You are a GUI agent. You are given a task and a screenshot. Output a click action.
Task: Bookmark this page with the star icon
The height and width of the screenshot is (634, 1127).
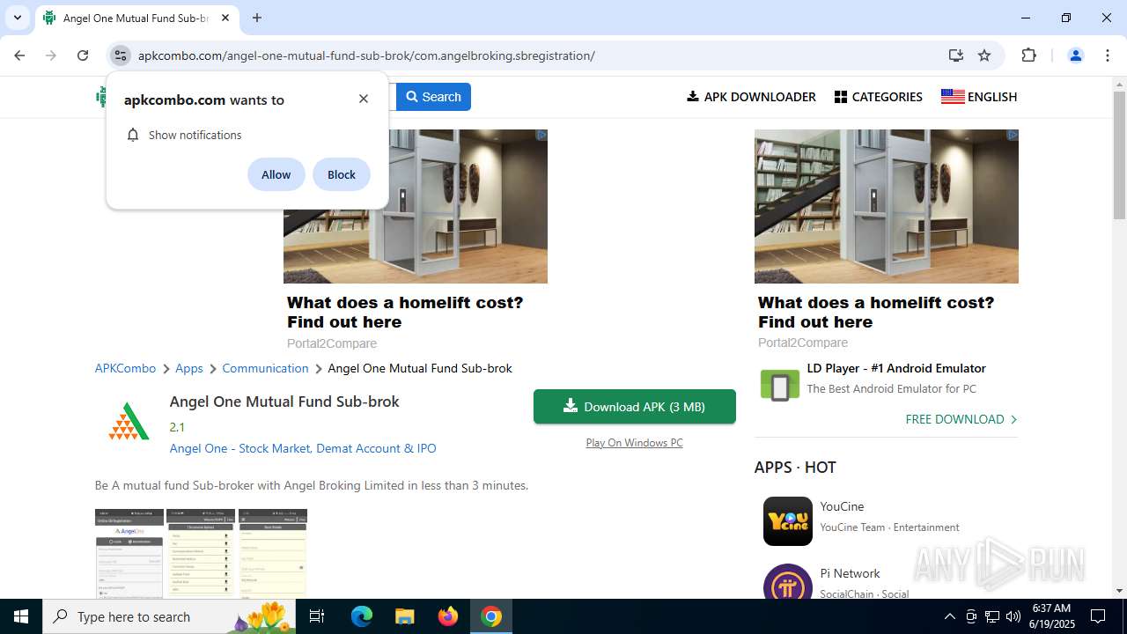[x=984, y=55]
